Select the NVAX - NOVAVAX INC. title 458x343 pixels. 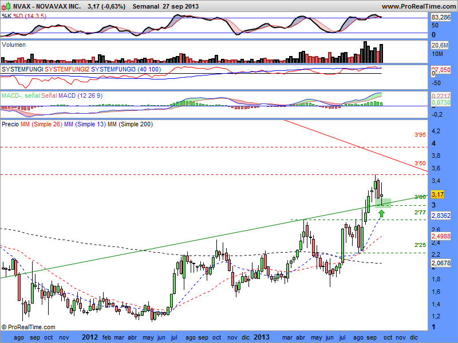(47, 6)
